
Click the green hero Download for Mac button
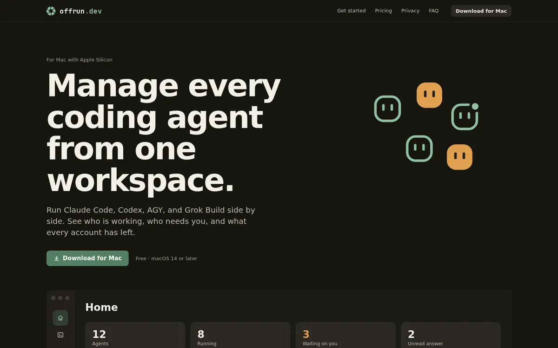click(x=87, y=258)
